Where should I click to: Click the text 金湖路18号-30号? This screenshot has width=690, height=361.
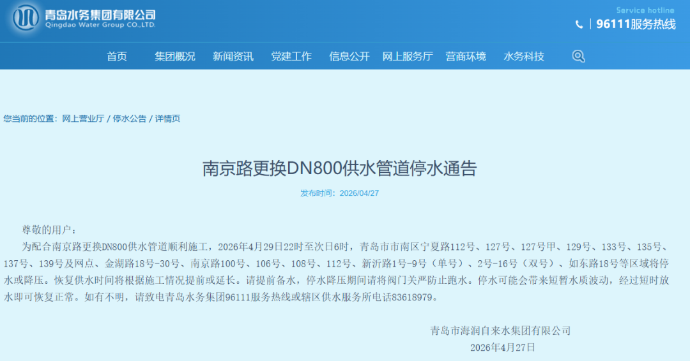coord(142,263)
